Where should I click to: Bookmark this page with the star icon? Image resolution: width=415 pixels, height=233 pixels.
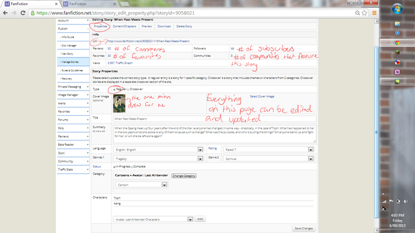(364, 13)
